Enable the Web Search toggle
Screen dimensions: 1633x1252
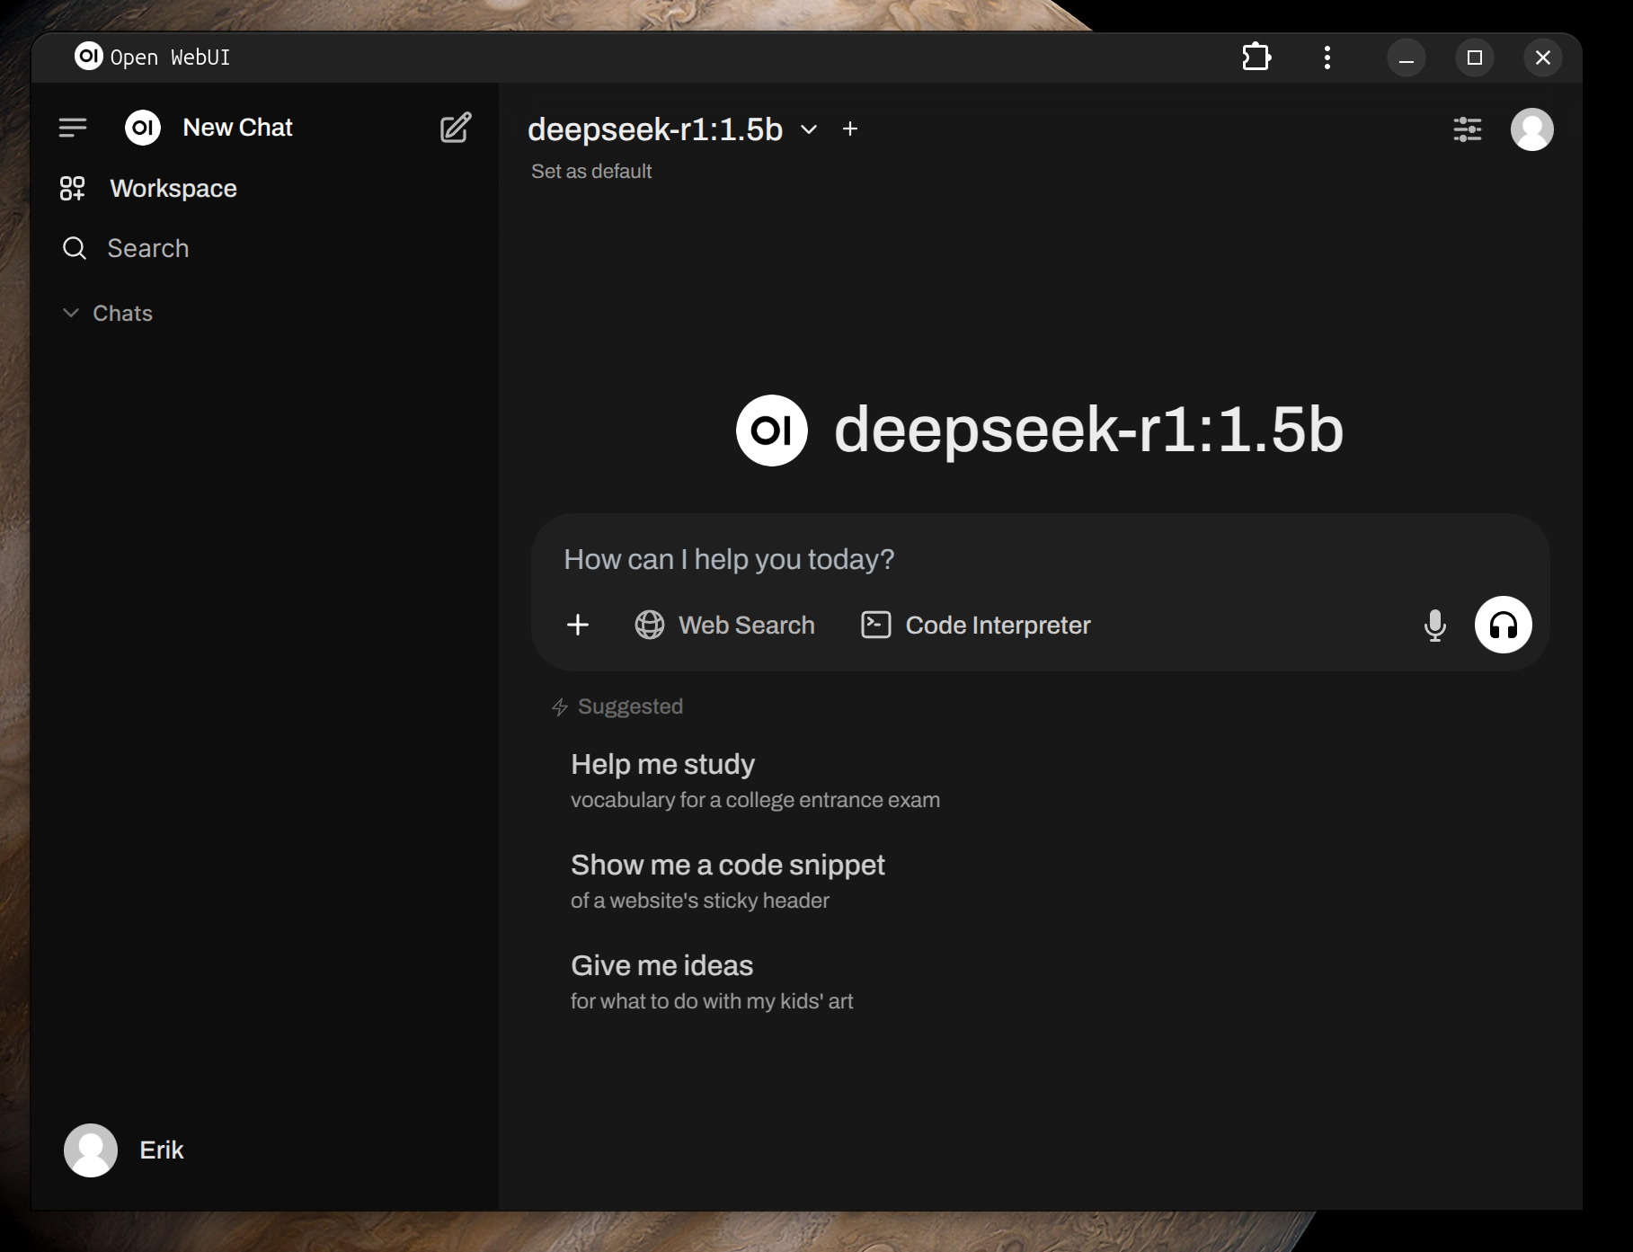(725, 625)
